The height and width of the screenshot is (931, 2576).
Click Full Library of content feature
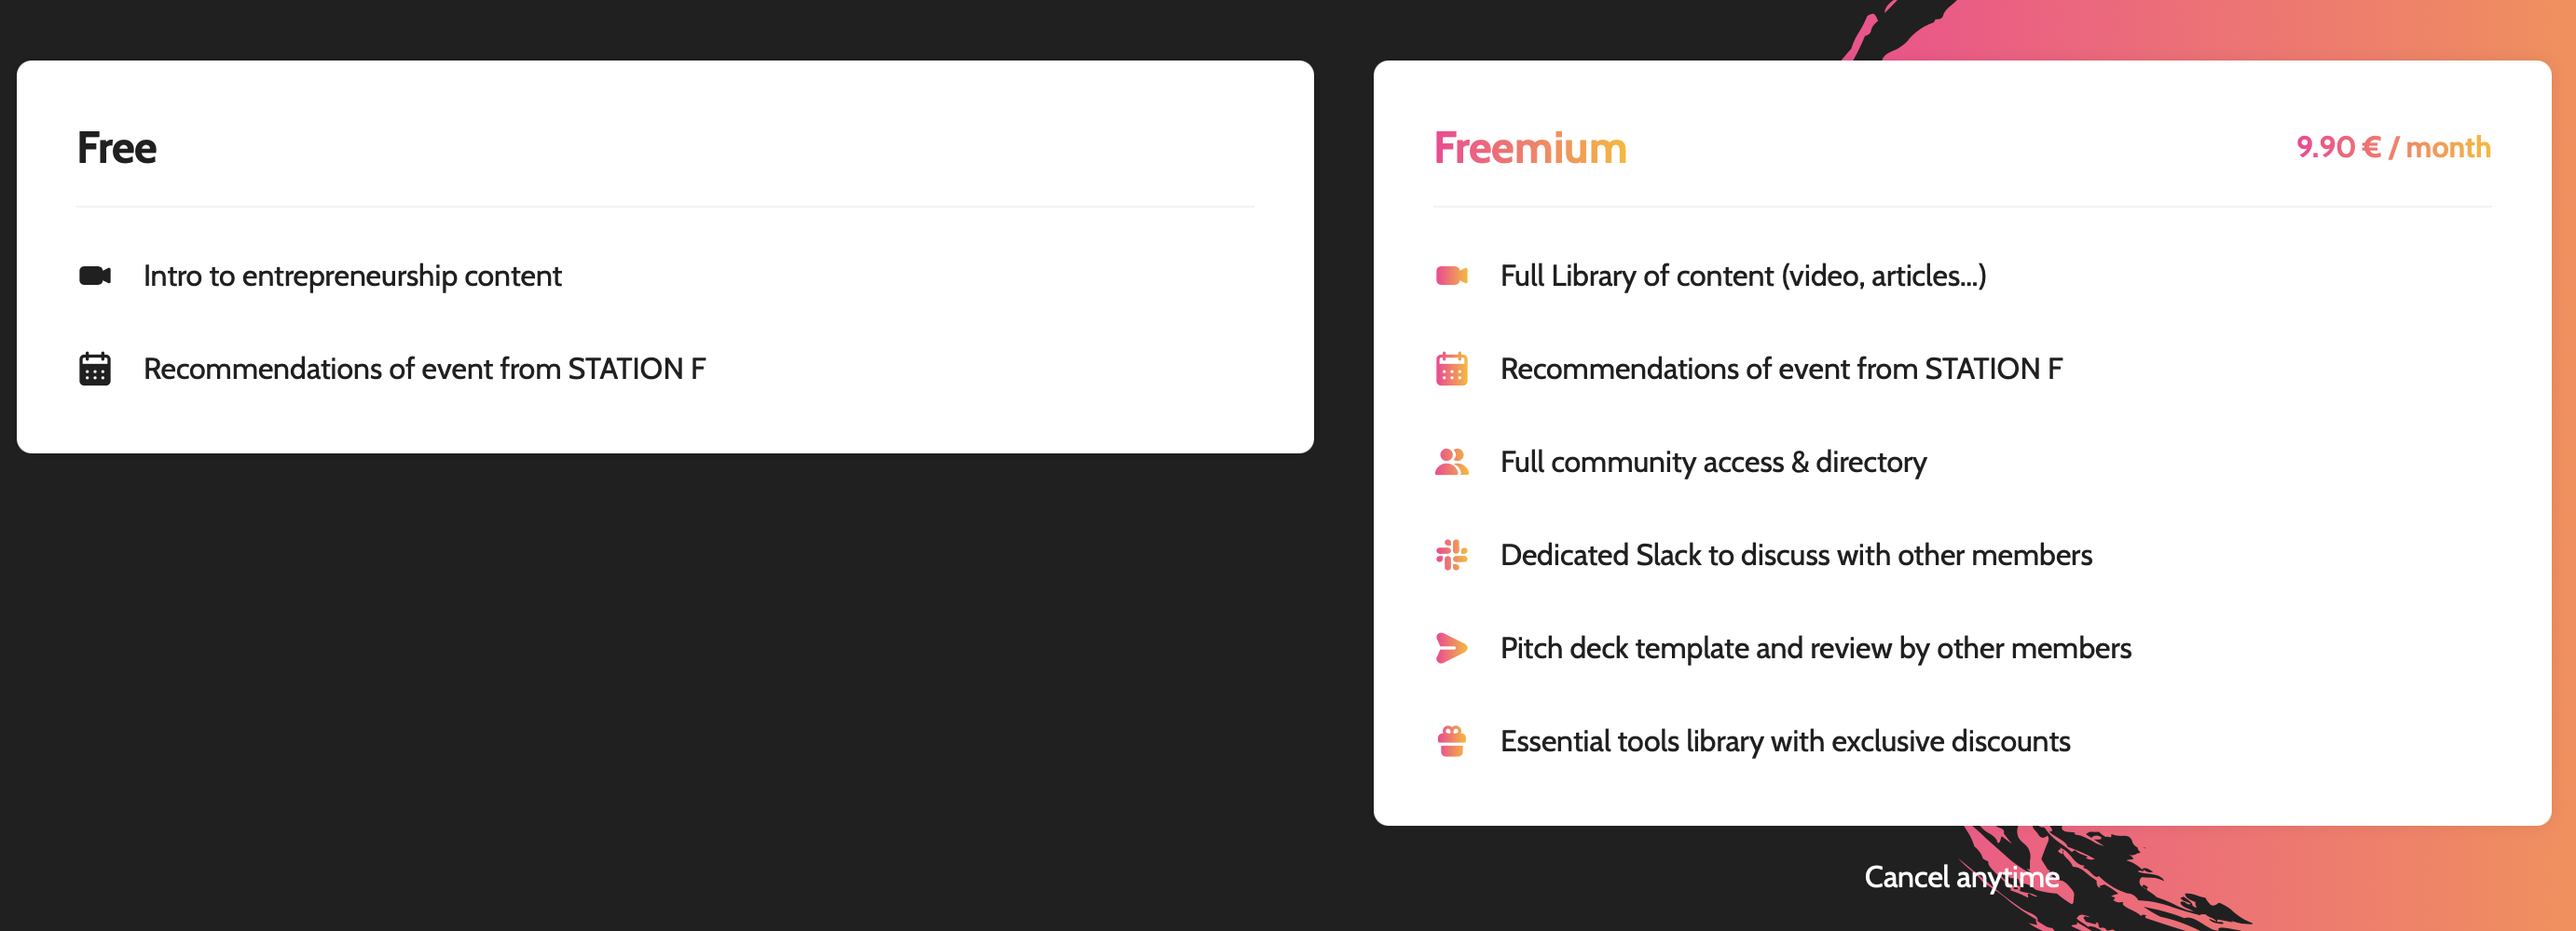1742,276
